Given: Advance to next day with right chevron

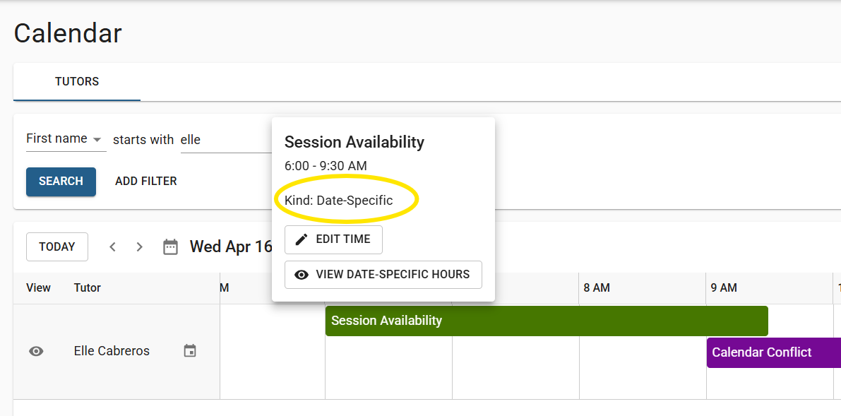Looking at the screenshot, I should click(139, 247).
